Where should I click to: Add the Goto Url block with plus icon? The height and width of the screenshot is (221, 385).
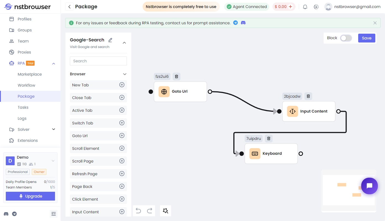(122, 135)
